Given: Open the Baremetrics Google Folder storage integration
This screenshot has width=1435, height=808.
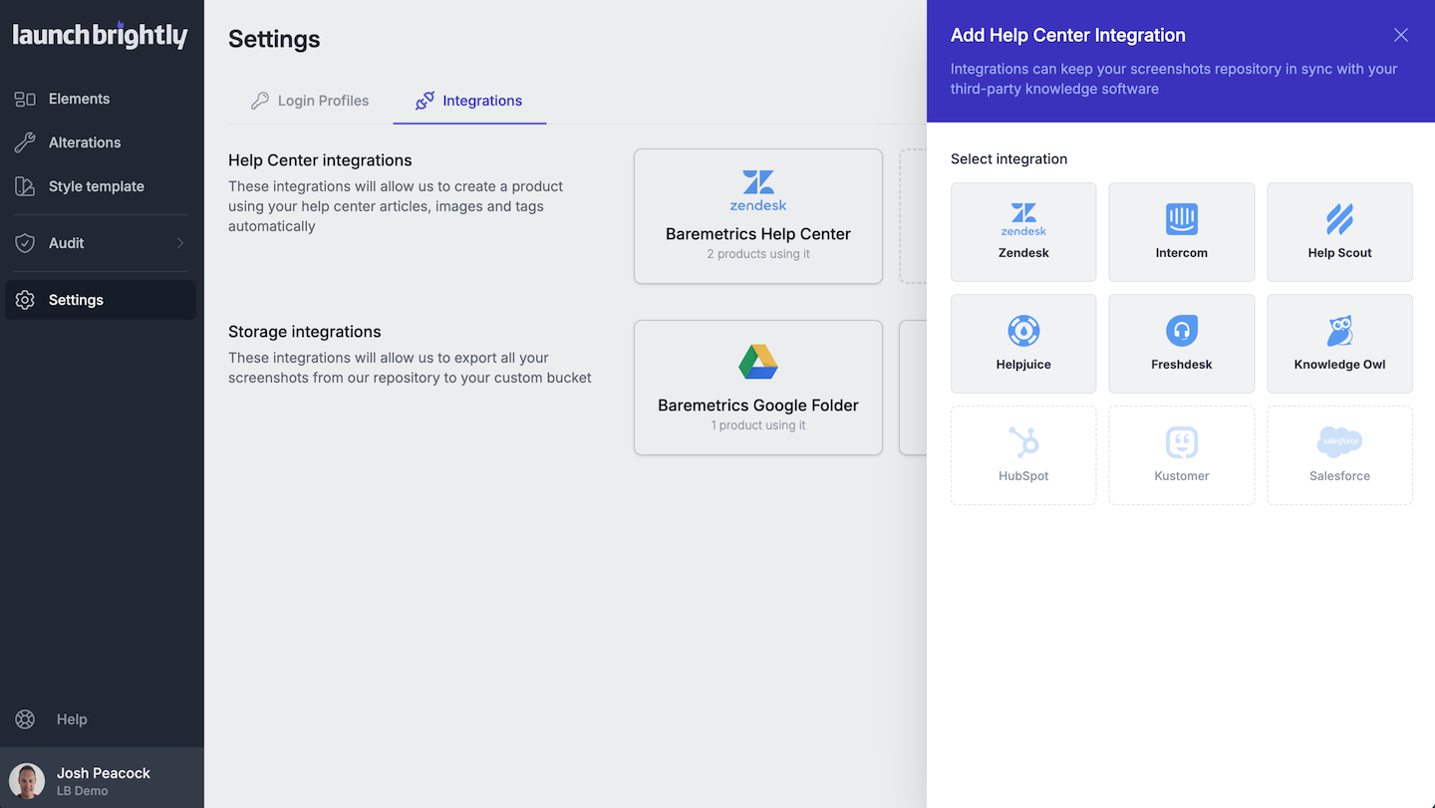Looking at the screenshot, I should 757,387.
